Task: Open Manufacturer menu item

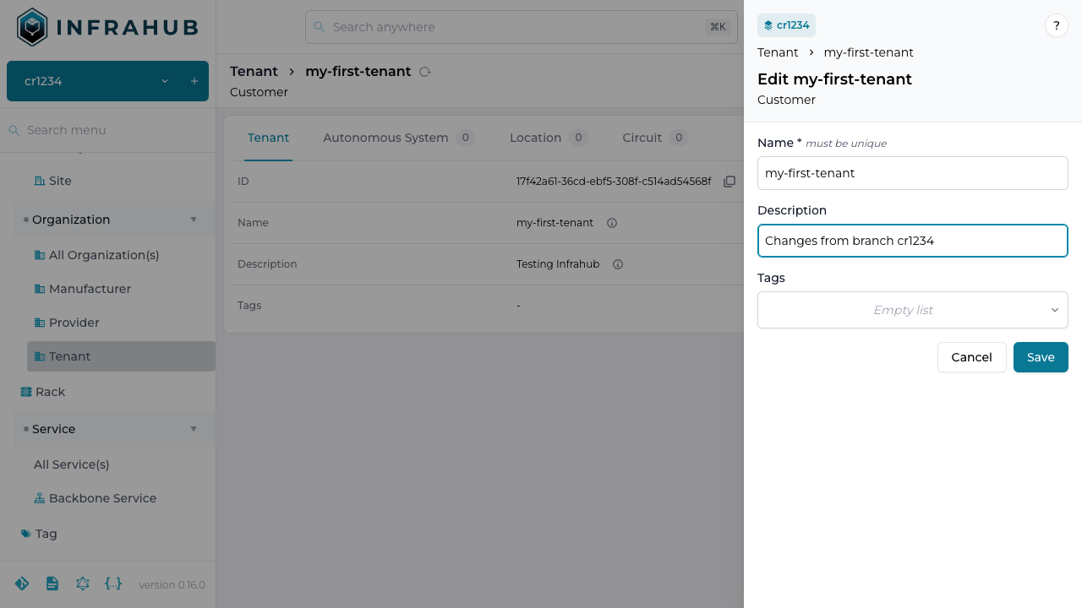Action: (90, 289)
